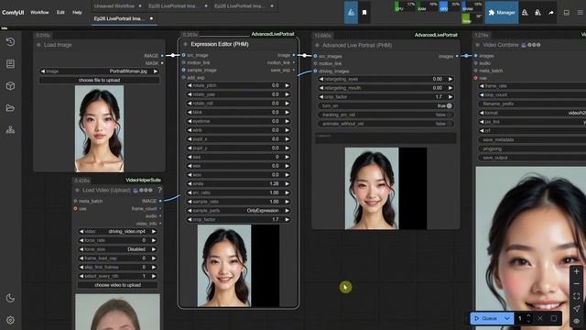
Task: Fit view to canvas icon
Action: 576,296
